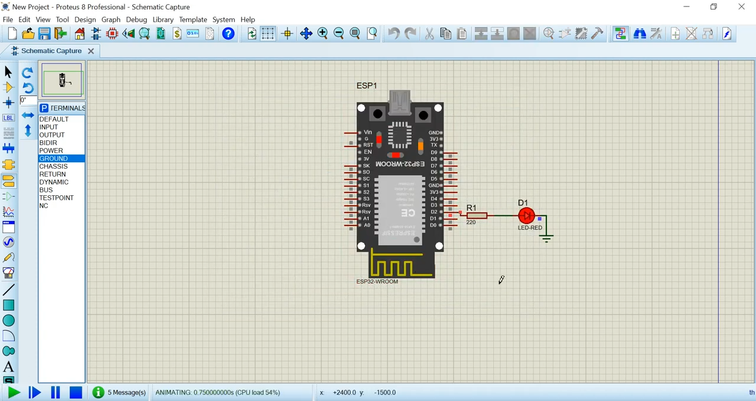The image size is (756, 401).
Task: Activate Selection mode pointer
Action: pyautogui.click(x=9, y=72)
